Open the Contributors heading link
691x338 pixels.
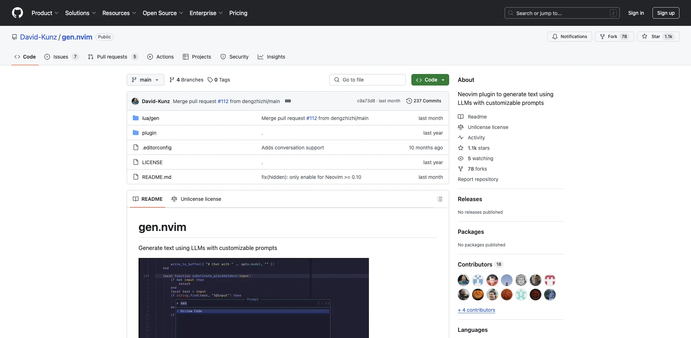(x=480, y=264)
